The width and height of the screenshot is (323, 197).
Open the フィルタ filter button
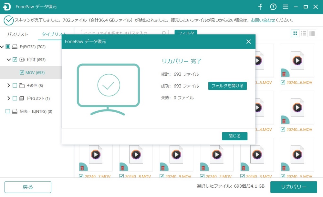coord(186,33)
